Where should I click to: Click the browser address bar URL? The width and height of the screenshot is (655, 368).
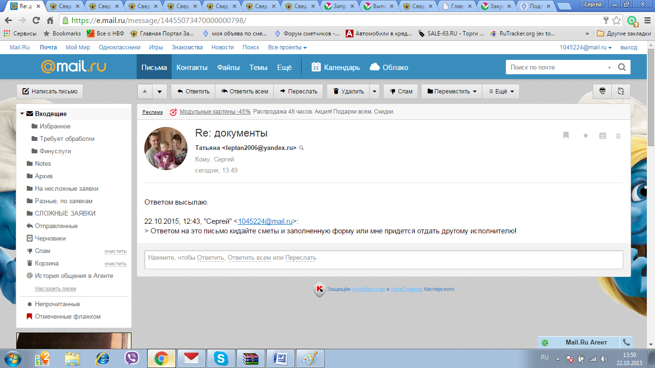[x=158, y=21]
